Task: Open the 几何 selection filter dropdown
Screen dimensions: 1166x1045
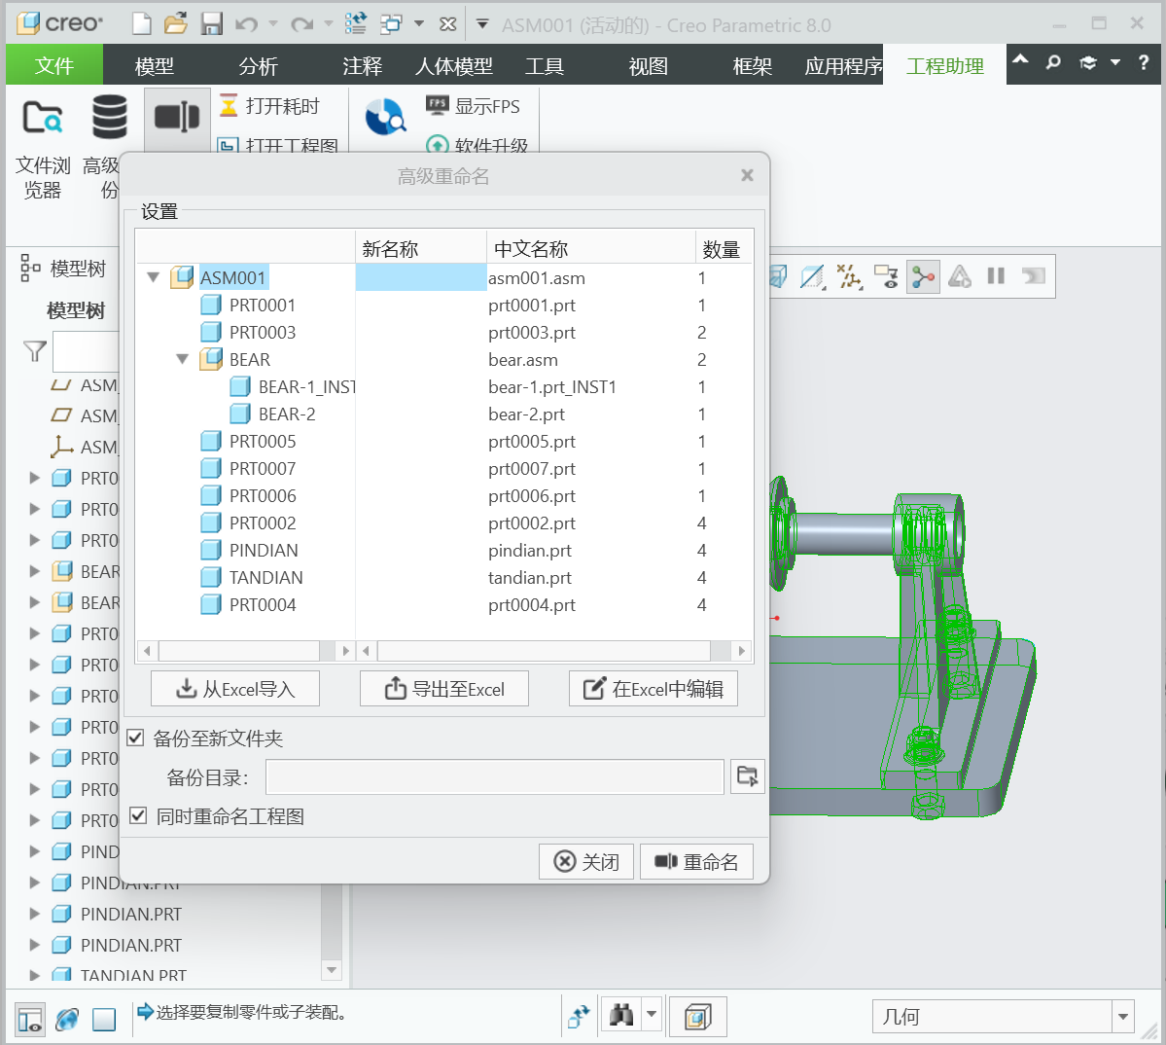Action: (x=1123, y=1017)
